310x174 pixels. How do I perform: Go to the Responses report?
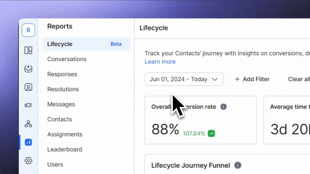(62, 74)
